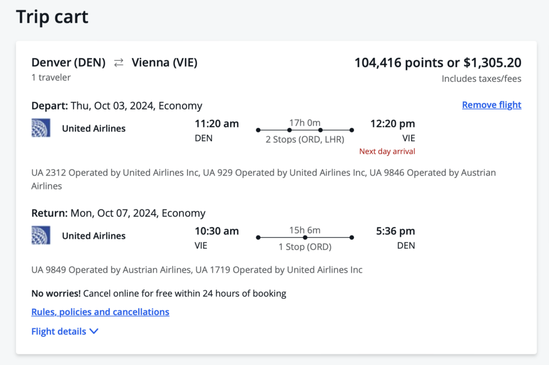Click the 11:20 am departure time
Image resolution: width=549 pixels, height=365 pixels.
point(217,124)
